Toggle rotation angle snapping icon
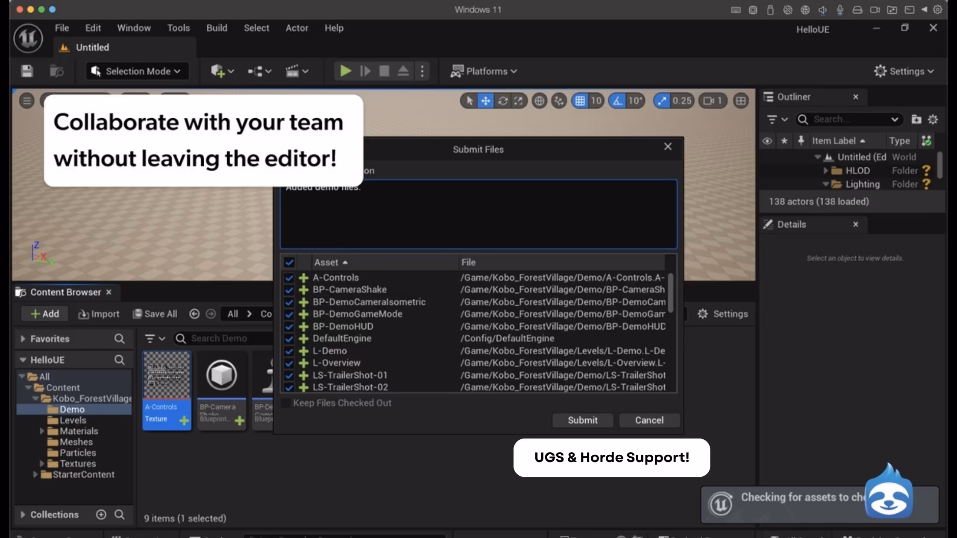This screenshot has height=538, width=957. pos(617,101)
